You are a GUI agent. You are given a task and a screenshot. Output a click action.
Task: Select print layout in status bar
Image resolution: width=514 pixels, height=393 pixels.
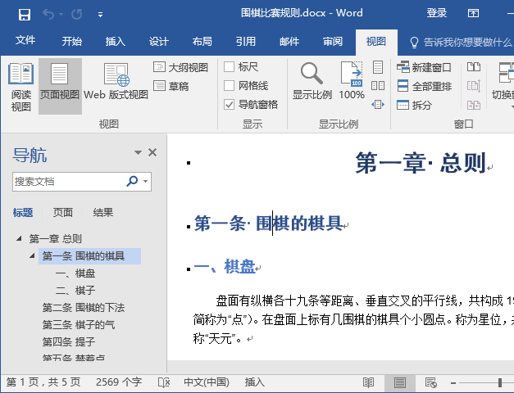pyautogui.click(x=400, y=382)
